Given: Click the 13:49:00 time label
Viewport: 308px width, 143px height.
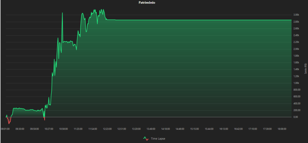Looking at the screenshot, I should pyautogui.click(x=151, y=129).
